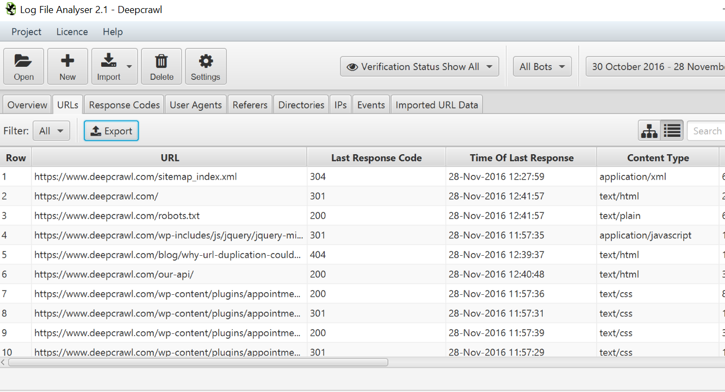This screenshot has height=392, width=725.
Task: Switch to the IPs tab
Action: coord(341,105)
